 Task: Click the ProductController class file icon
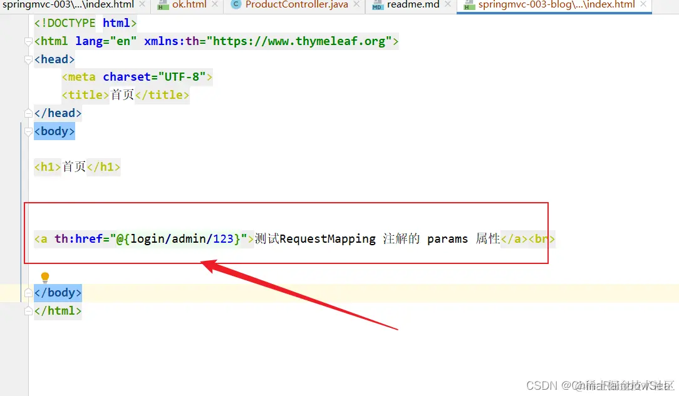click(236, 5)
